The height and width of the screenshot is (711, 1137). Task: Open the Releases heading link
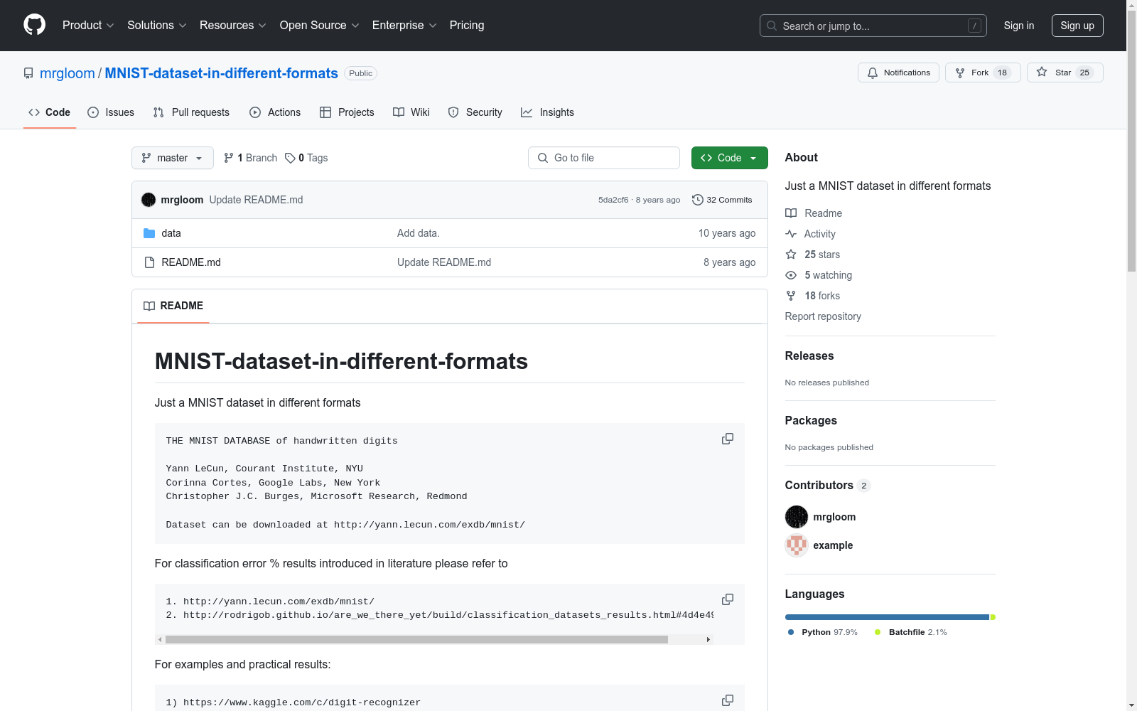tap(809, 355)
